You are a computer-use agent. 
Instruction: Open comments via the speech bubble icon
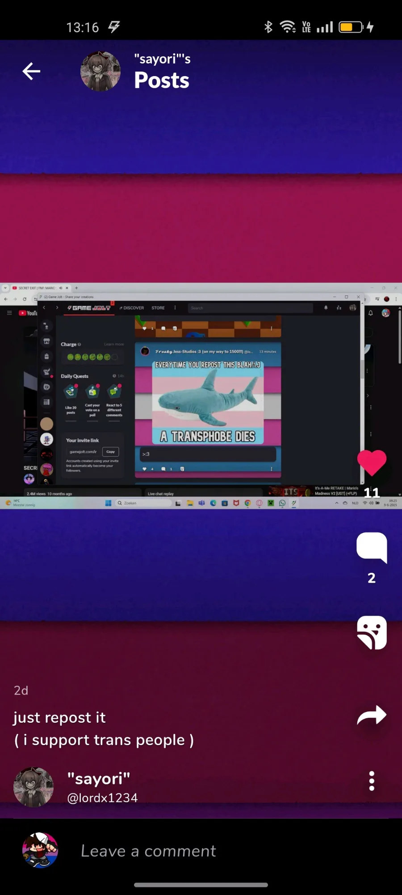tap(372, 547)
